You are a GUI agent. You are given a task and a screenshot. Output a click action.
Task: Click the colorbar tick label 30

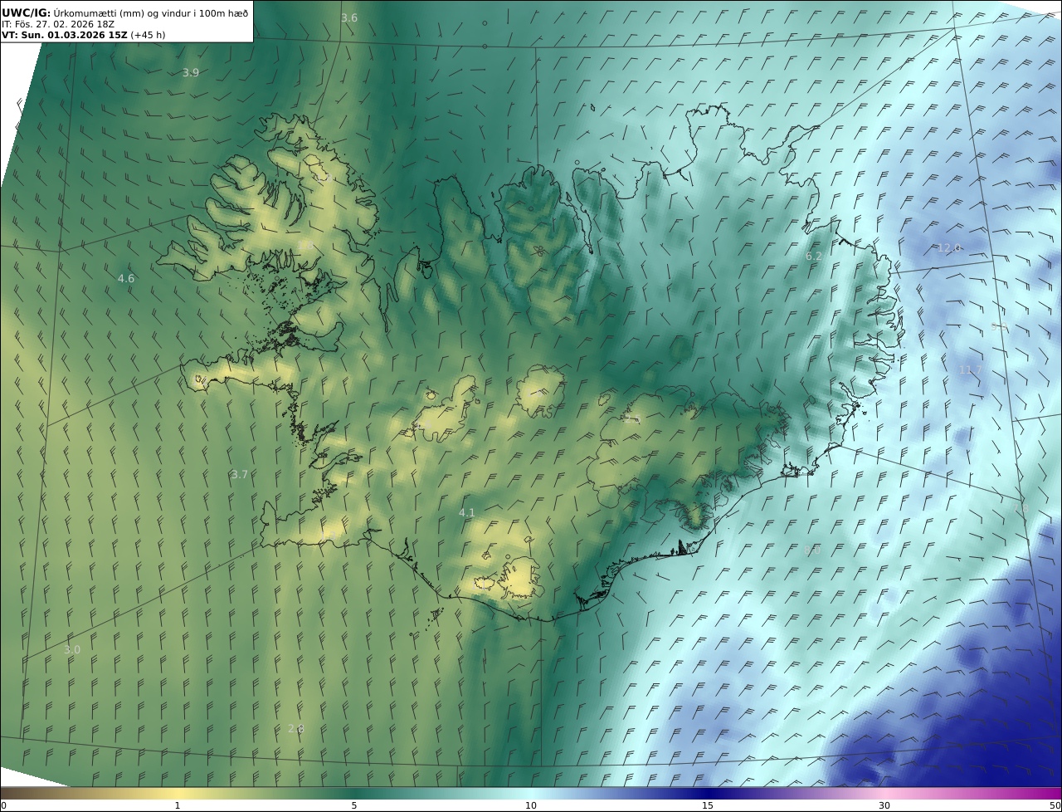click(x=884, y=805)
